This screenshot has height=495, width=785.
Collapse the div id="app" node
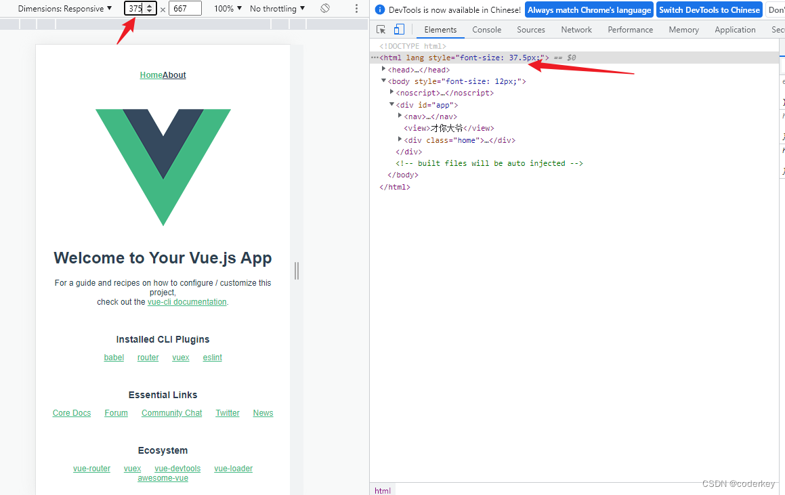391,104
